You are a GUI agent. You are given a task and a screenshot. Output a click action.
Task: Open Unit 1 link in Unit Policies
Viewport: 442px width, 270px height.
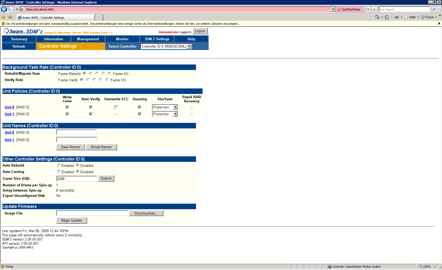[x=9, y=114]
